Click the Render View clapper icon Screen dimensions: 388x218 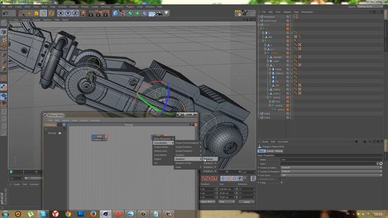tap(92, 13)
